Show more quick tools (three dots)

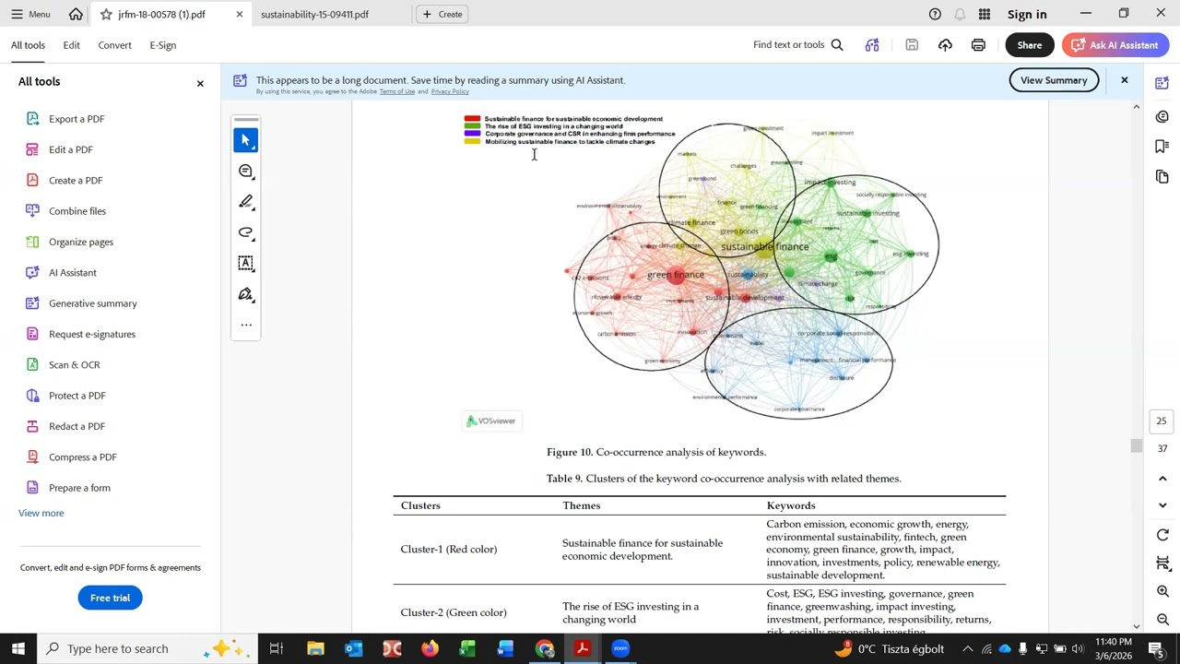coord(246,325)
